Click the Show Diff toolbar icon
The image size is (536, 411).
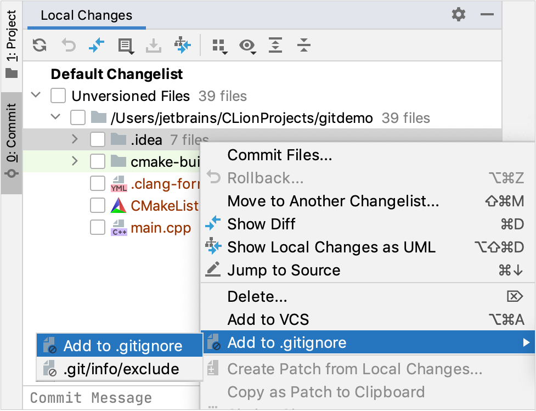point(97,46)
